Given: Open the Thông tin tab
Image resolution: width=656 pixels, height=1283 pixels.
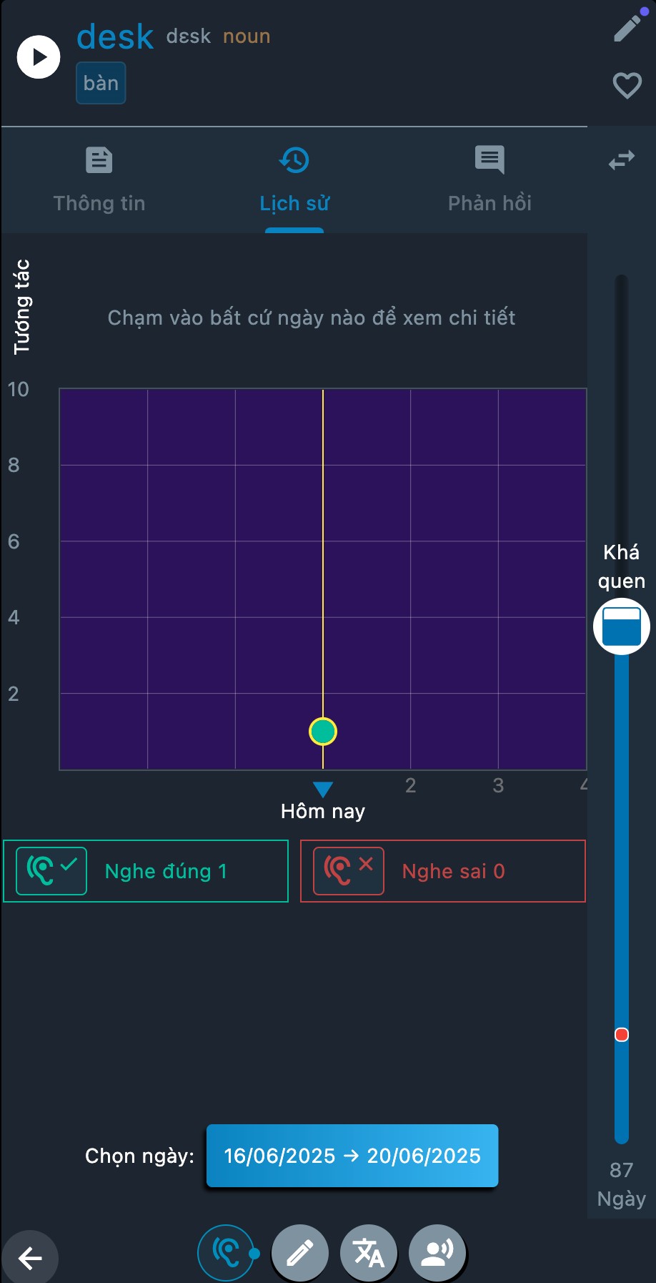Looking at the screenshot, I should (99, 179).
